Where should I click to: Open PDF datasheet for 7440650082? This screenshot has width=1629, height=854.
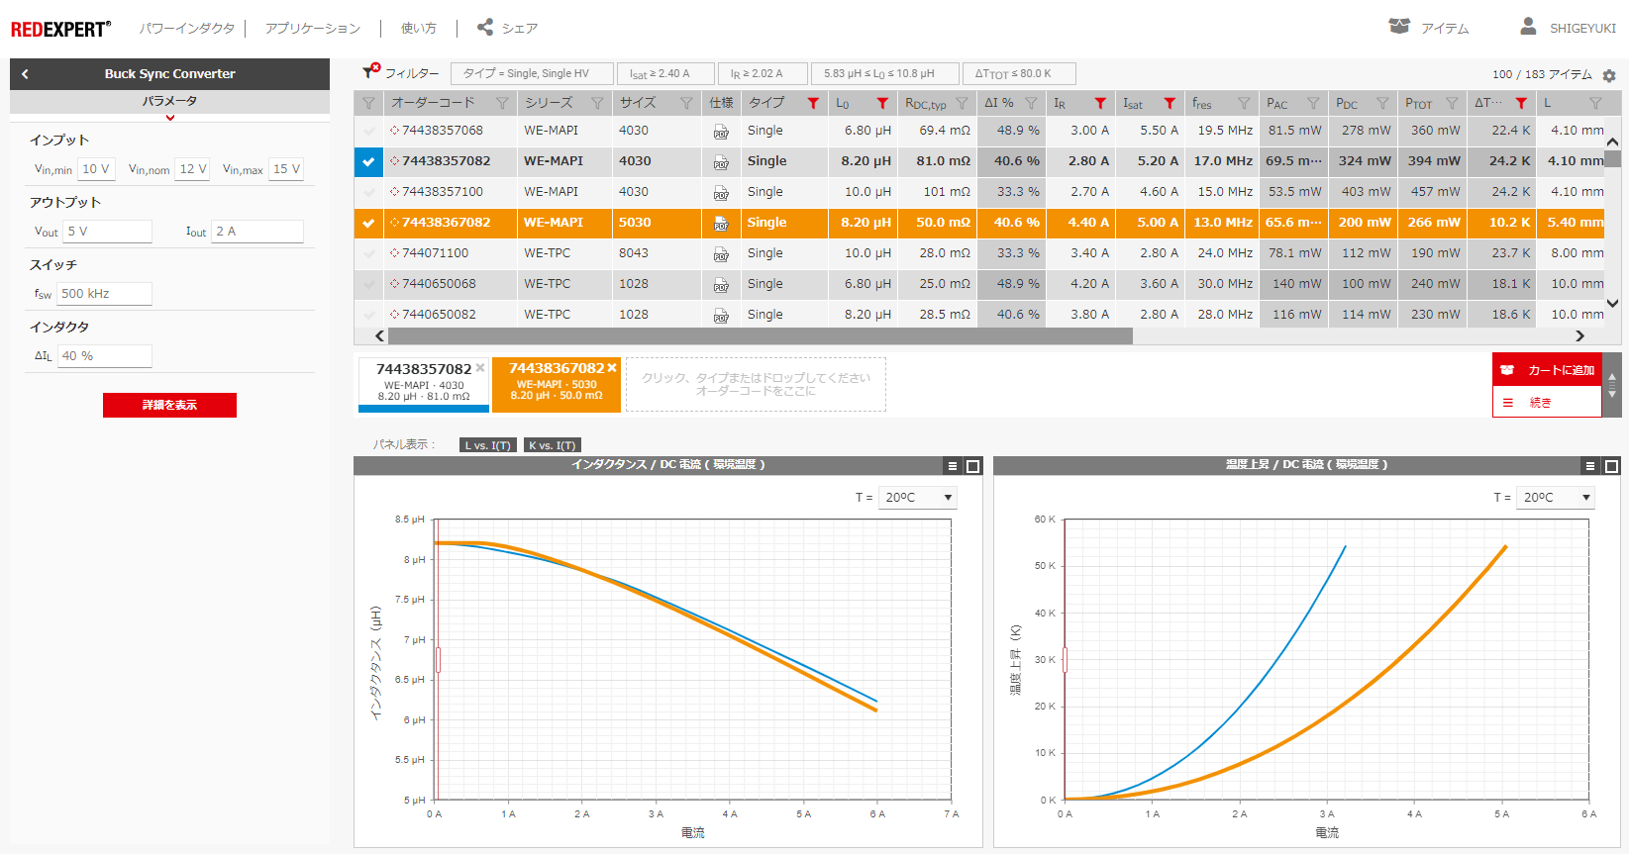coord(721,316)
